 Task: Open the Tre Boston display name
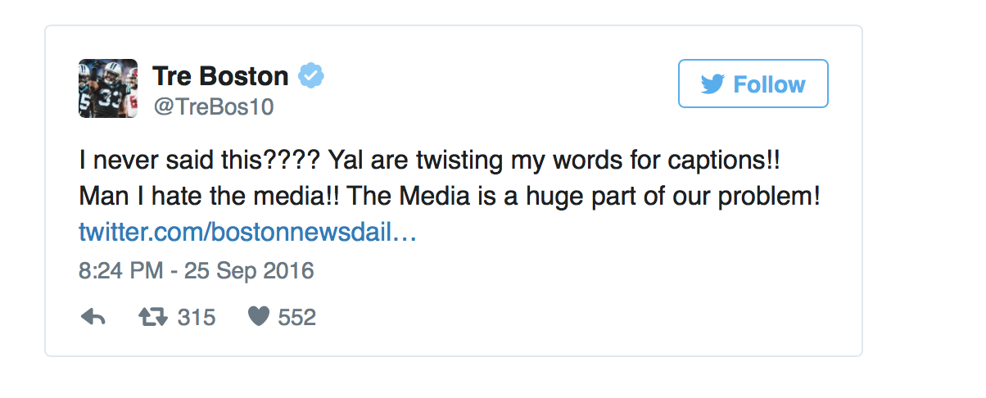(220, 77)
